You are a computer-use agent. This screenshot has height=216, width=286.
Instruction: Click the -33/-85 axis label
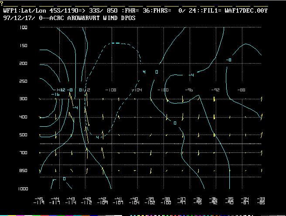click(x=261, y=200)
